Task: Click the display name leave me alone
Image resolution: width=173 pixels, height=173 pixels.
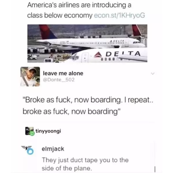Action: click(x=63, y=73)
